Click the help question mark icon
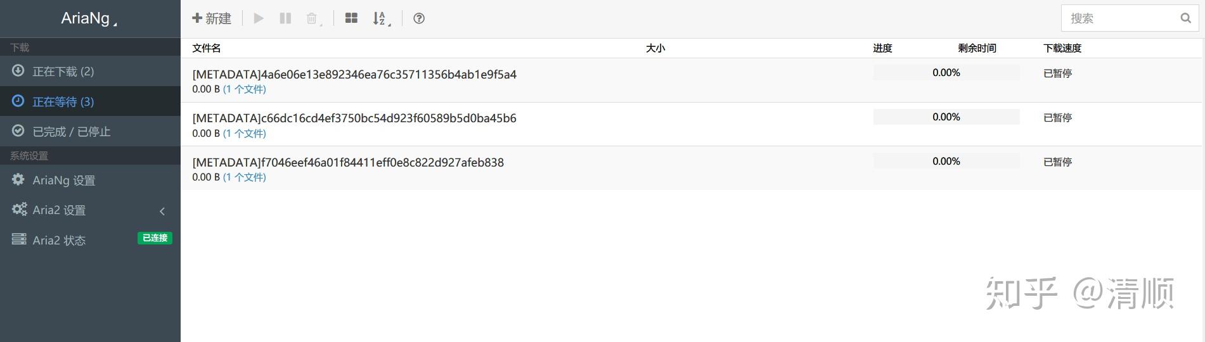This screenshot has height=342, width=1205. tap(419, 18)
